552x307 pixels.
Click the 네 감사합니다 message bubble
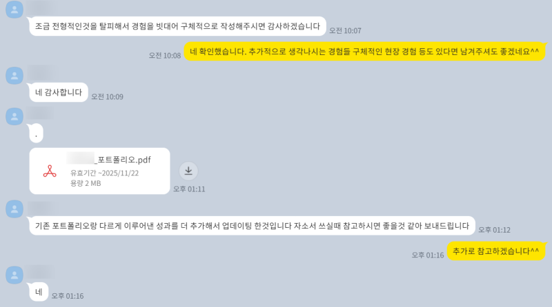pos(59,92)
